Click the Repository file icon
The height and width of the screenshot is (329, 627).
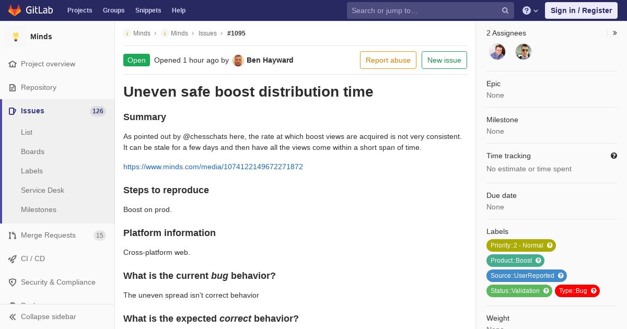[13, 87]
